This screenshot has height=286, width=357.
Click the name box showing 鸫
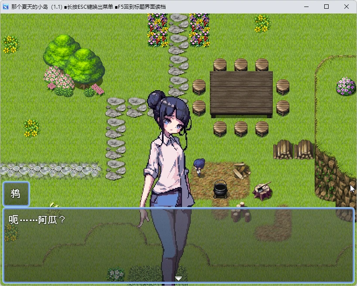(x=16, y=194)
